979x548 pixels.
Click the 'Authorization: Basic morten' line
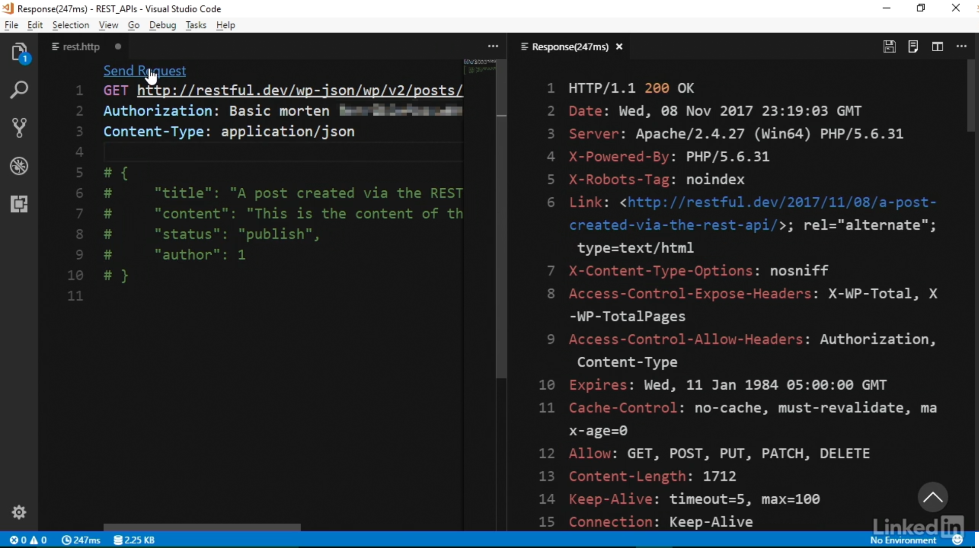(217, 111)
